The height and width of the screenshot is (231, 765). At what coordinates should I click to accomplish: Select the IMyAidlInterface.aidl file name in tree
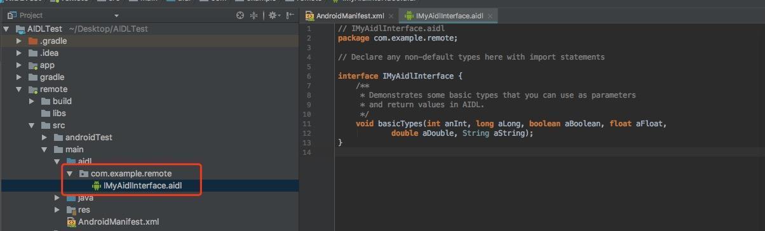coord(143,186)
